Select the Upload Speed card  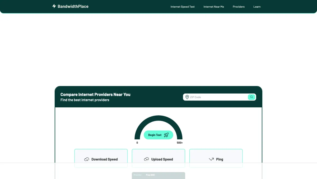click(158, 158)
